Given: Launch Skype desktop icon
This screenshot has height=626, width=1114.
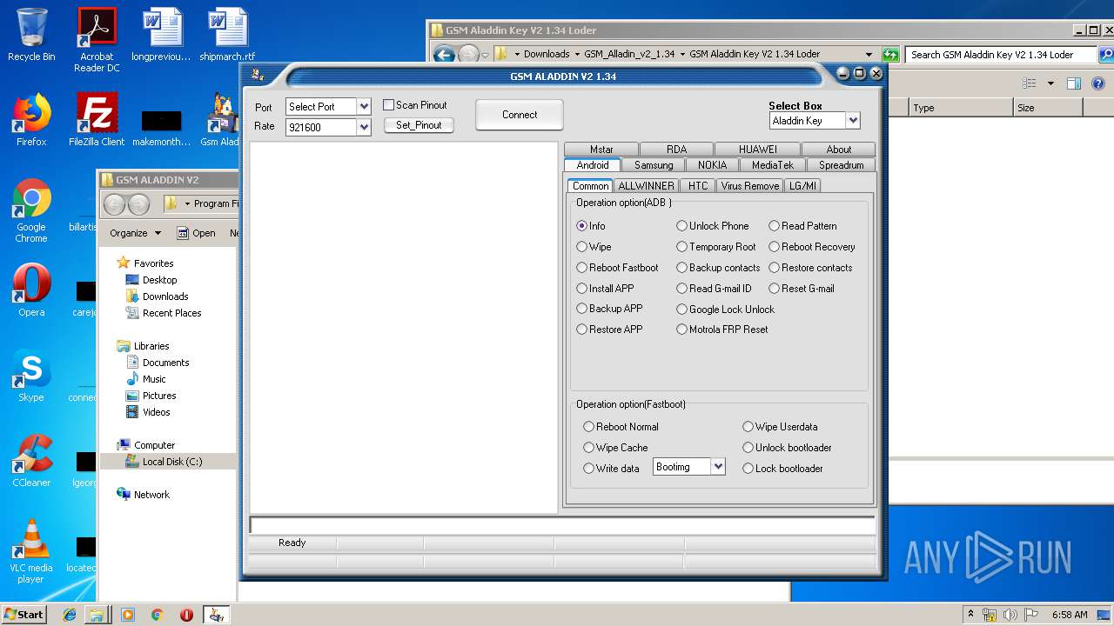Looking at the screenshot, I should coord(31,376).
